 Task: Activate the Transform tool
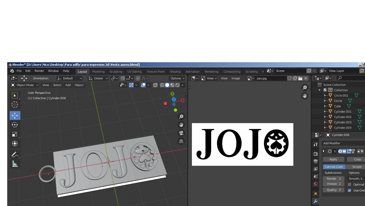15,144
